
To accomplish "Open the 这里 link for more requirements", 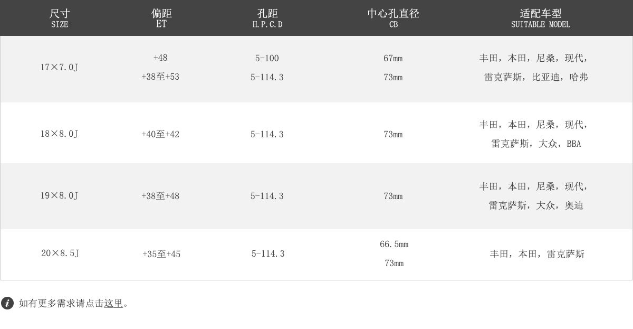I will (x=113, y=304).
